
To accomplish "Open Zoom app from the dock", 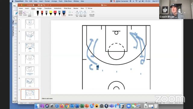I will [x=129, y=106].
